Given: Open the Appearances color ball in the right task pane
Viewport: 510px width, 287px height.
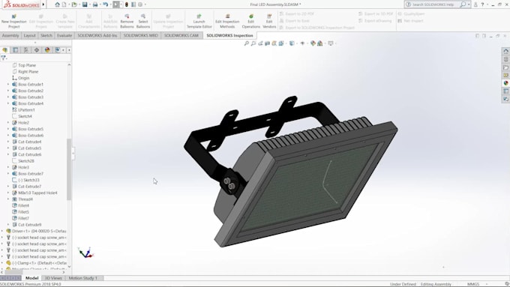Looking at the screenshot, I should (505, 83).
